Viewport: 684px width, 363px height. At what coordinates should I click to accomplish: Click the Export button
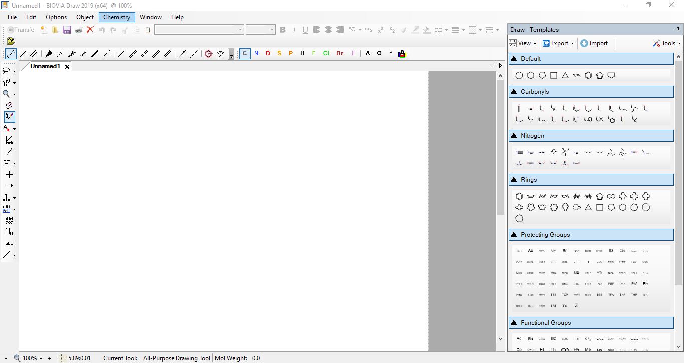point(558,43)
